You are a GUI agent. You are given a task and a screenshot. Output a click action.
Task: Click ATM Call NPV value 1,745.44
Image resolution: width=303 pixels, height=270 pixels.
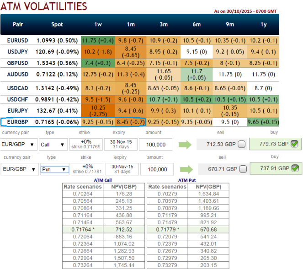tap(124, 265)
